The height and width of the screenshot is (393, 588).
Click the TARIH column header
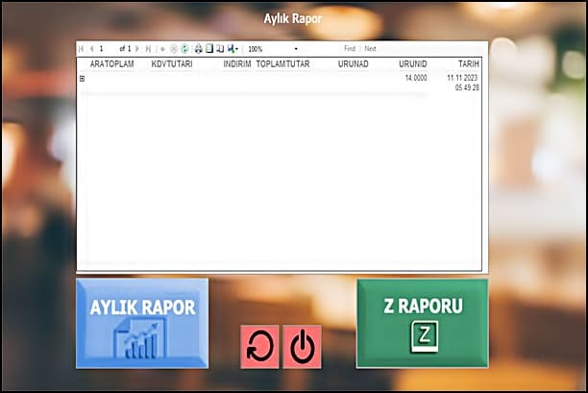coord(468,63)
